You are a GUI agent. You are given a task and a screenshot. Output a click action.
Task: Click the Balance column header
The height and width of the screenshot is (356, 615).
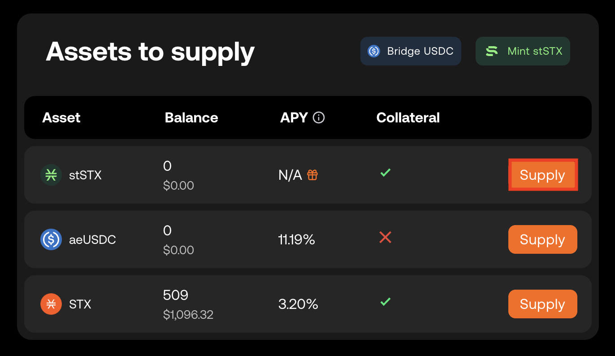(191, 117)
